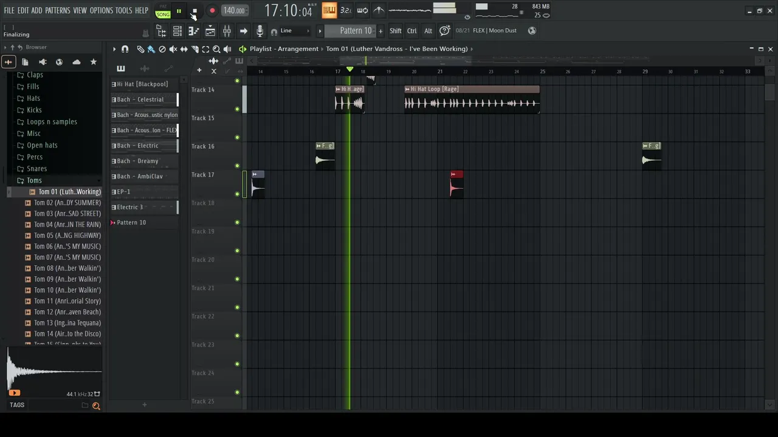This screenshot has width=778, height=437.
Task: Click the microphone recording icon
Action: [x=260, y=31]
